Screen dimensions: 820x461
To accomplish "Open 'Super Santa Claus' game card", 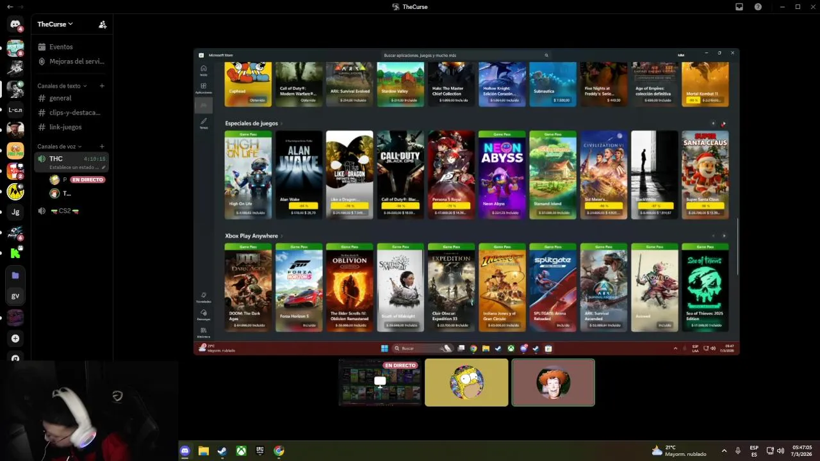I will point(705,175).
